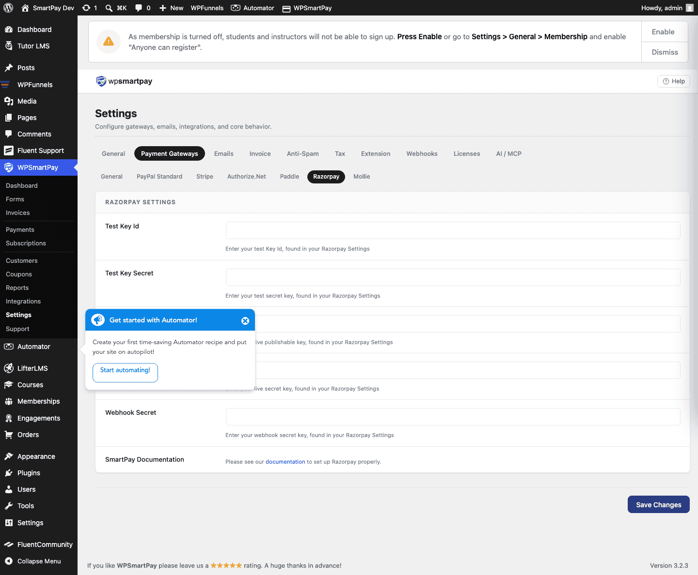The image size is (698, 575).
Task: Open the Razorpay documentation link
Action: (286, 462)
